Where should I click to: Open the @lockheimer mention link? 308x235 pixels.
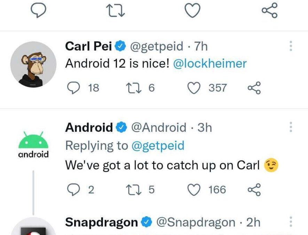210,63
